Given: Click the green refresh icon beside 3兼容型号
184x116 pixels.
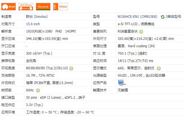Looking at the screenshot, I should click(x=162, y=17).
